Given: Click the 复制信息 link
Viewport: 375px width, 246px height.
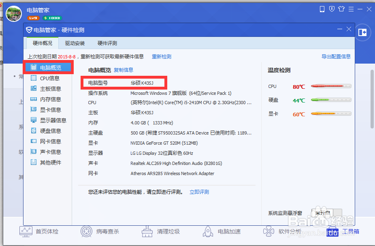Looking at the screenshot, I should (124, 70).
